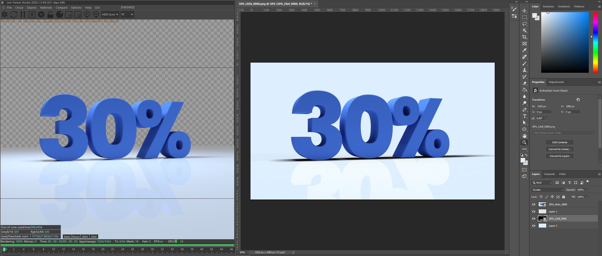The height and width of the screenshot is (256, 602).
Task: Open the Fill slider dropdown arrow
Action: [x=586, y=197]
